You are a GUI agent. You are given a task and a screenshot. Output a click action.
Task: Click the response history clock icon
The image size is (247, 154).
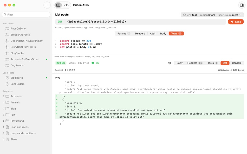click(169, 63)
